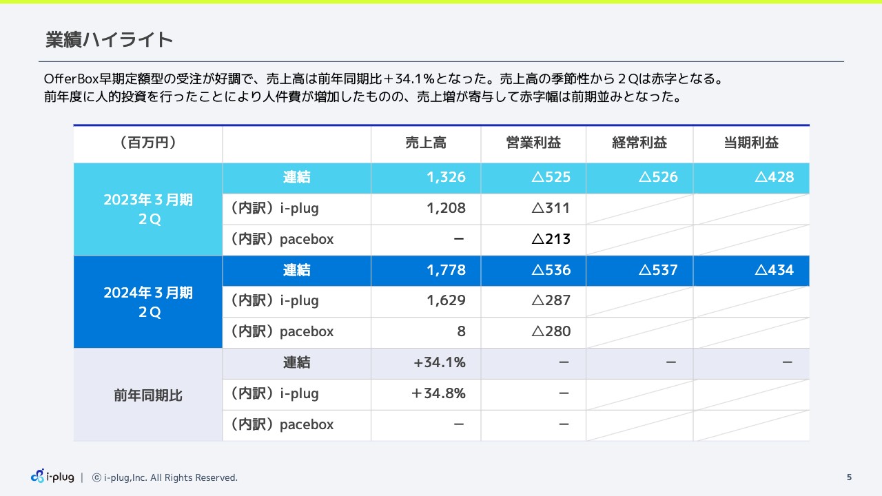Click the 当期利益 column header
The height and width of the screenshot is (496, 882).
[x=751, y=143]
